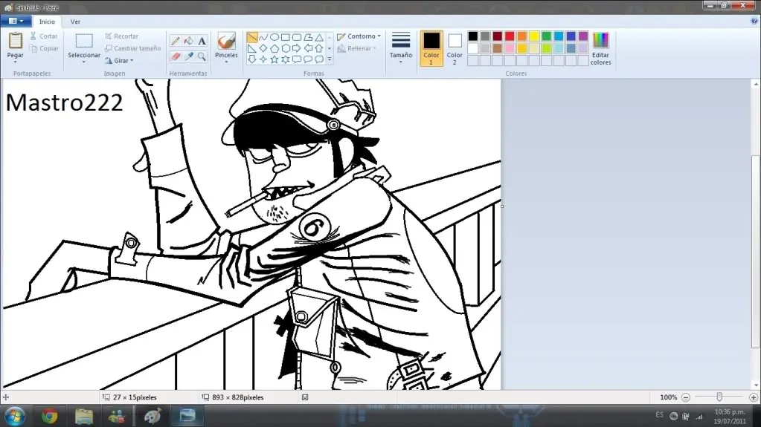
Task: Pick the orange color swatch
Action: [521, 36]
